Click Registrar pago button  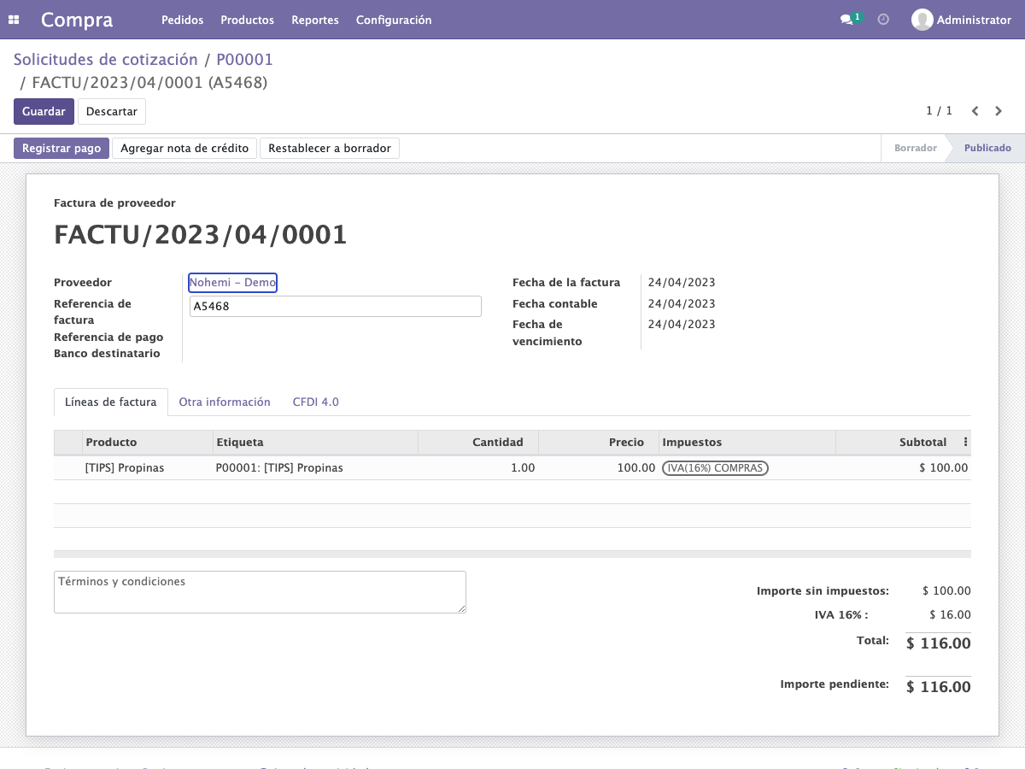[x=61, y=149]
